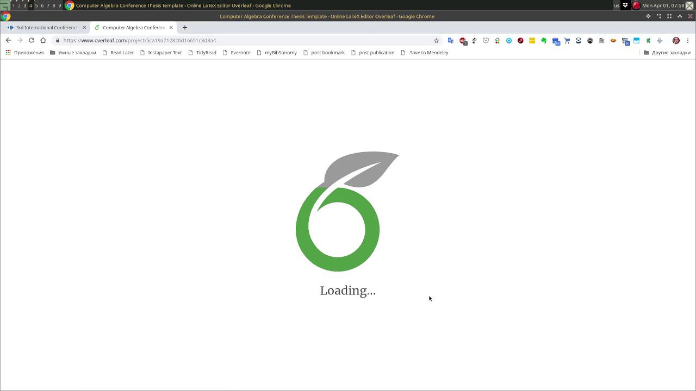Open the red circular extension icon
This screenshot has height=391, width=696.
point(520,40)
